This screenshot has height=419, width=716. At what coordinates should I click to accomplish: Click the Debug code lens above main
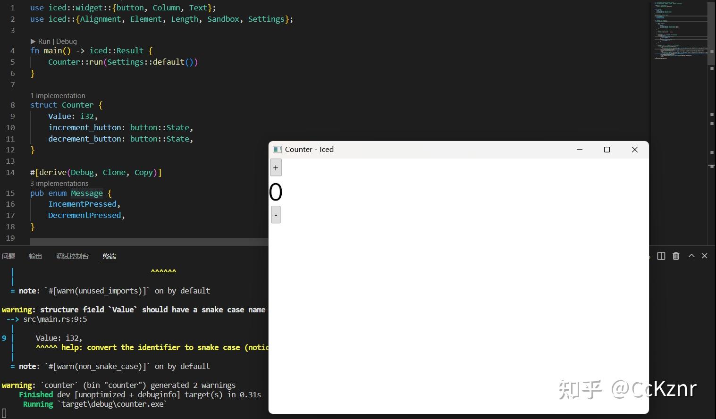[x=67, y=42]
